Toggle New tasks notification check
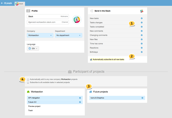The image size is (172, 118). [142, 18]
